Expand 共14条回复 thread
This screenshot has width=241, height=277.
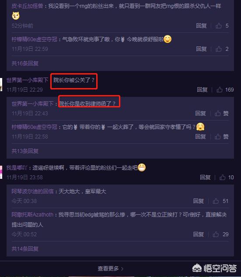pyautogui.click(x=25, y=249)
